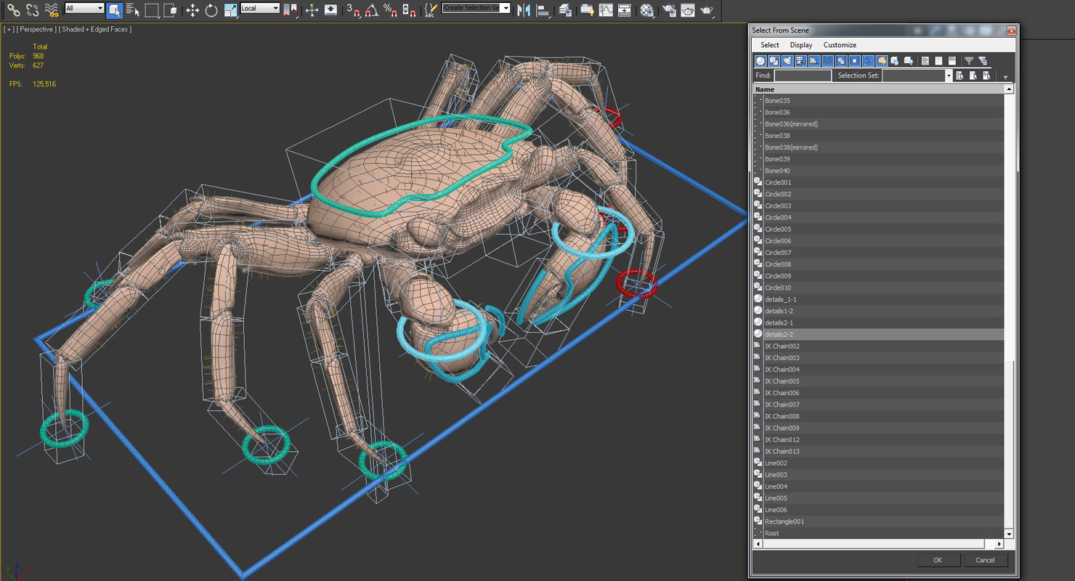1075x581 pixels.
Task: Click the Render Production teapot icon
Action: pyautogui.click(x=707, y=10)
